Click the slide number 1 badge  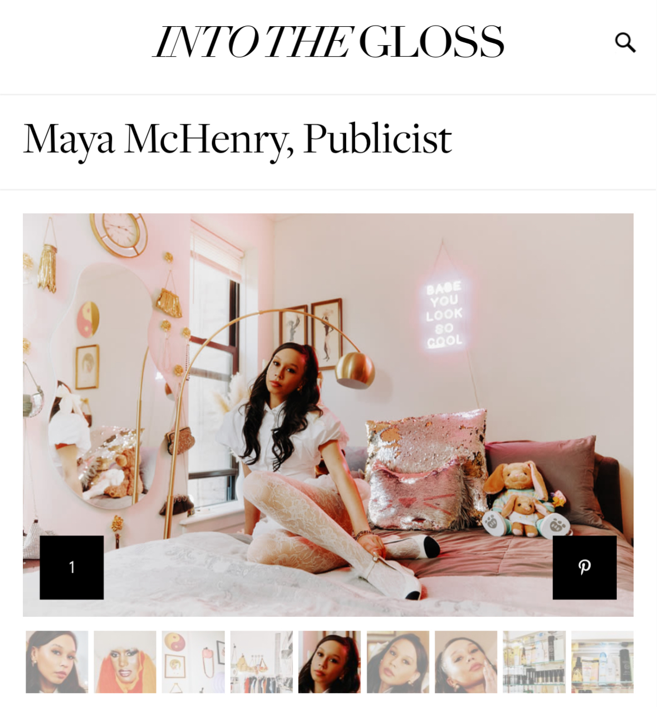point(72,567)
